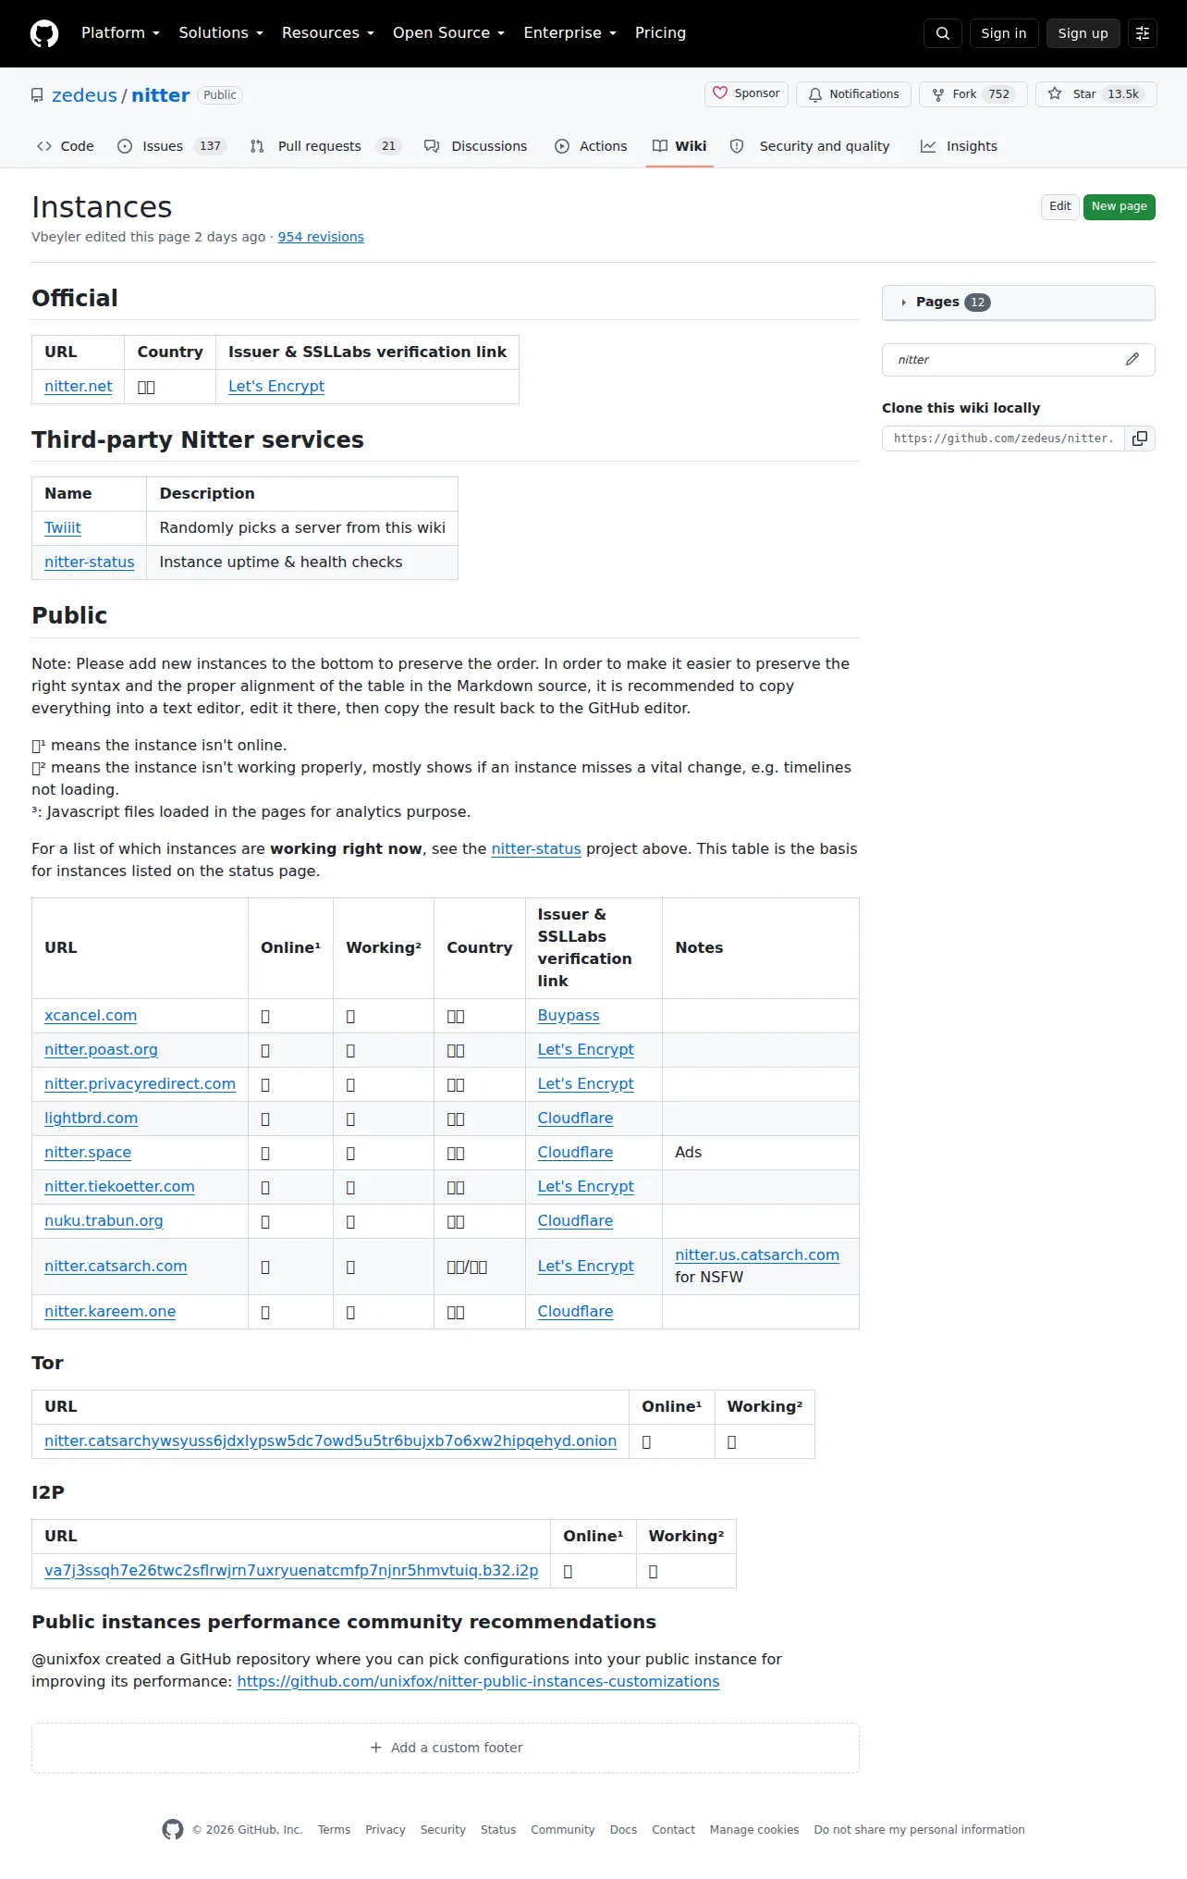Edit the sidebar with the pencil icon
Image resolution: width=1187 pixels, height=1879 pixels.
1132,359
